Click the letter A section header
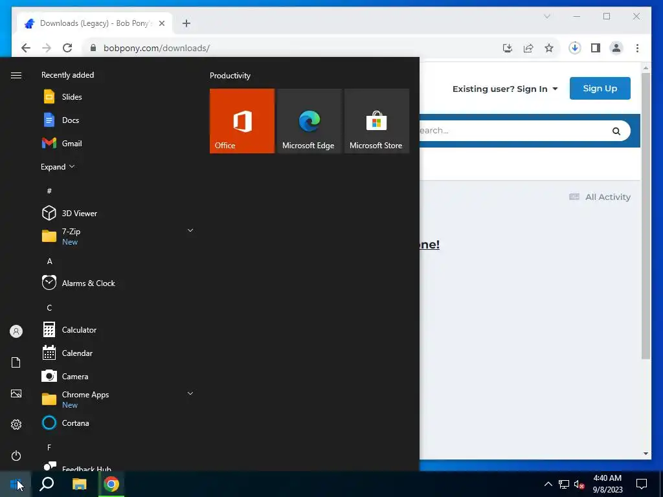 point(49,261)
